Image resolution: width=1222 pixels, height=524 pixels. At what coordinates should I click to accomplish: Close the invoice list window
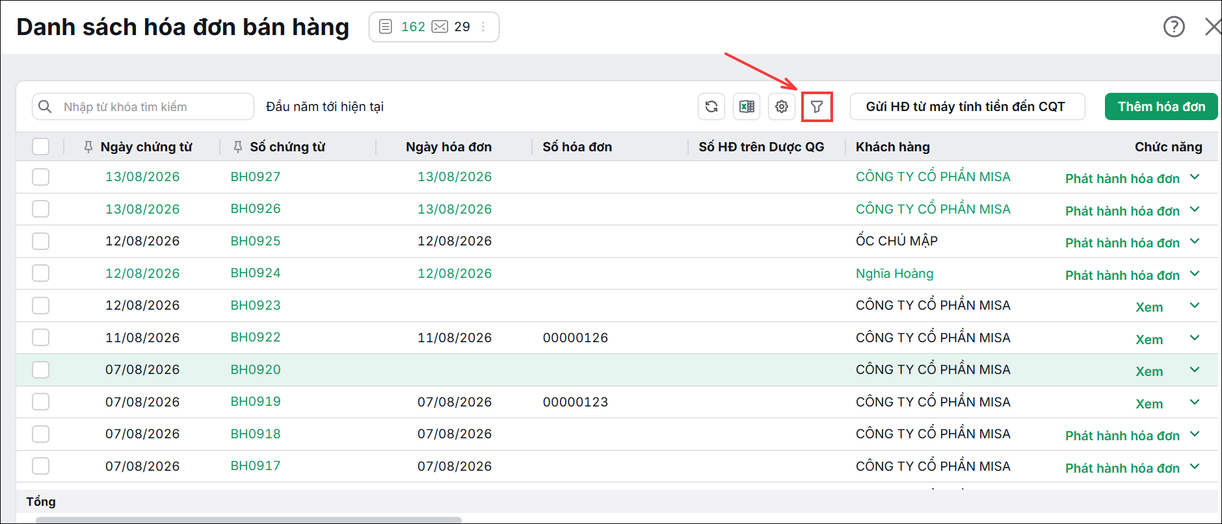point(1212,27)
